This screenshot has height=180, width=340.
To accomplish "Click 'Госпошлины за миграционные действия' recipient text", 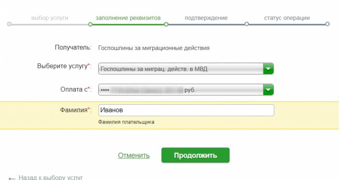I will (154, 48).
